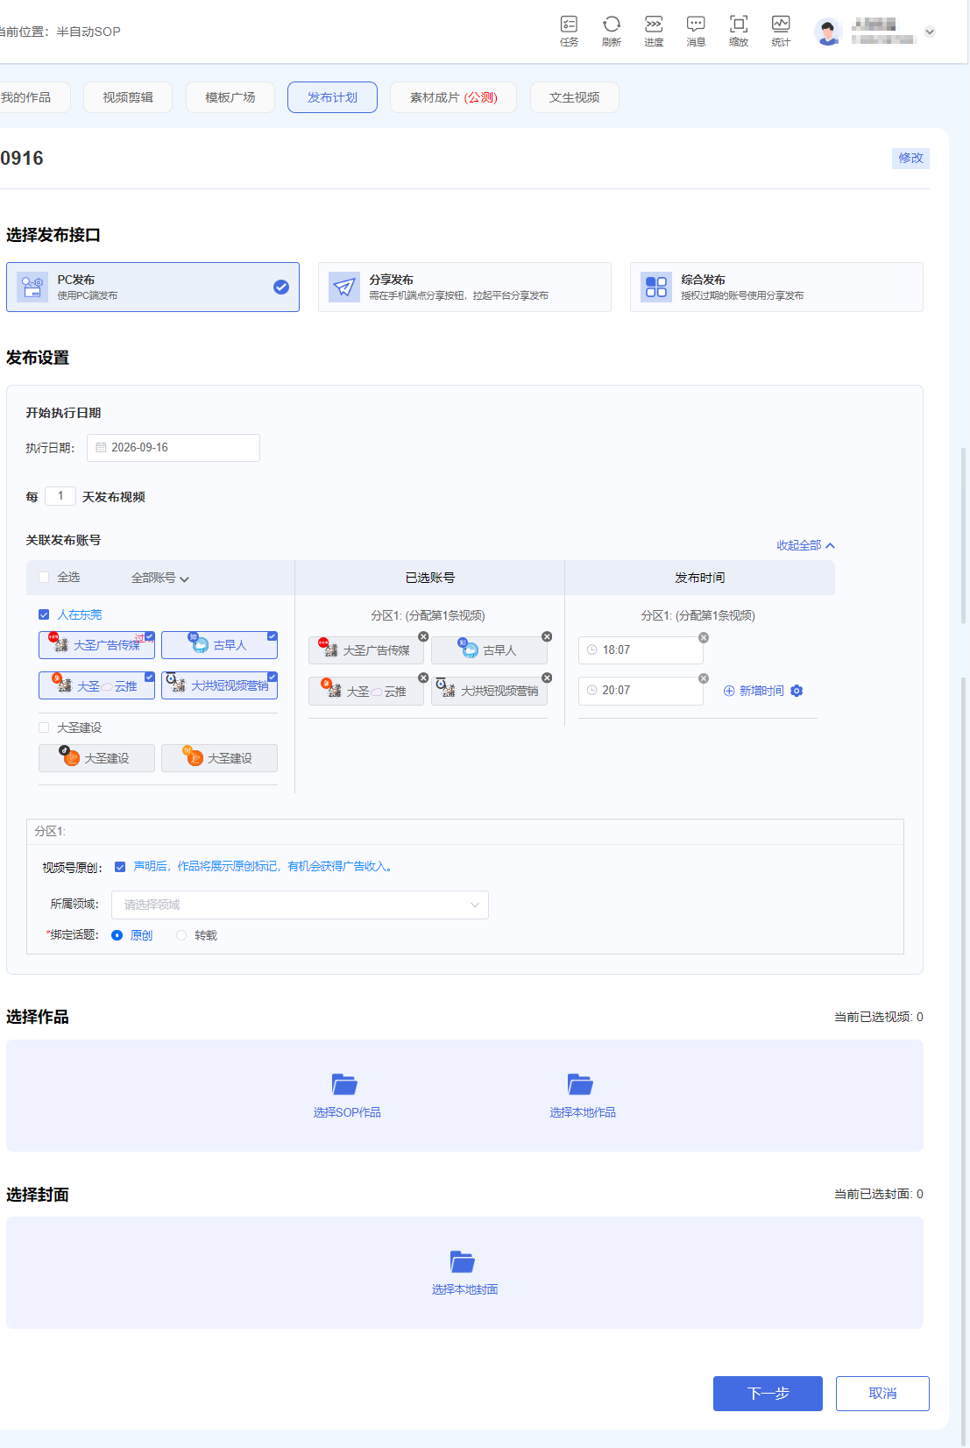Remove 大洪短视频营销 from selected accounts
970x1448 pixels.
(x=547, y=678)
